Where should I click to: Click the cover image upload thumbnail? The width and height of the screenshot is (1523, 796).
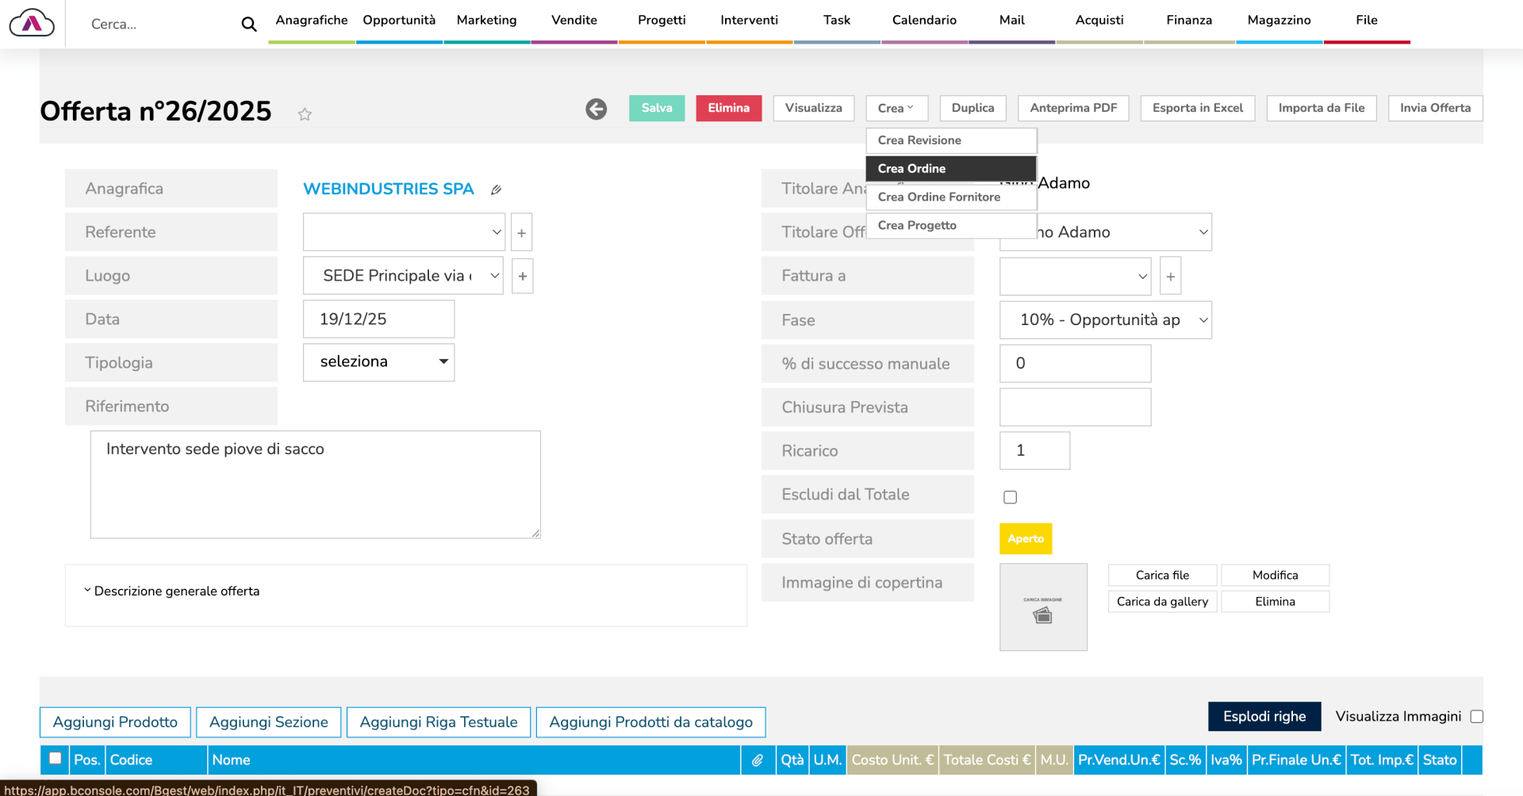click(1043, 607)
